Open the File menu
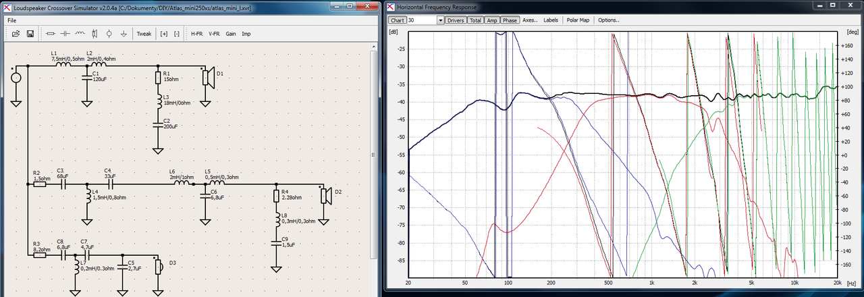Screen dimensions: 864x297 point(12,20)
